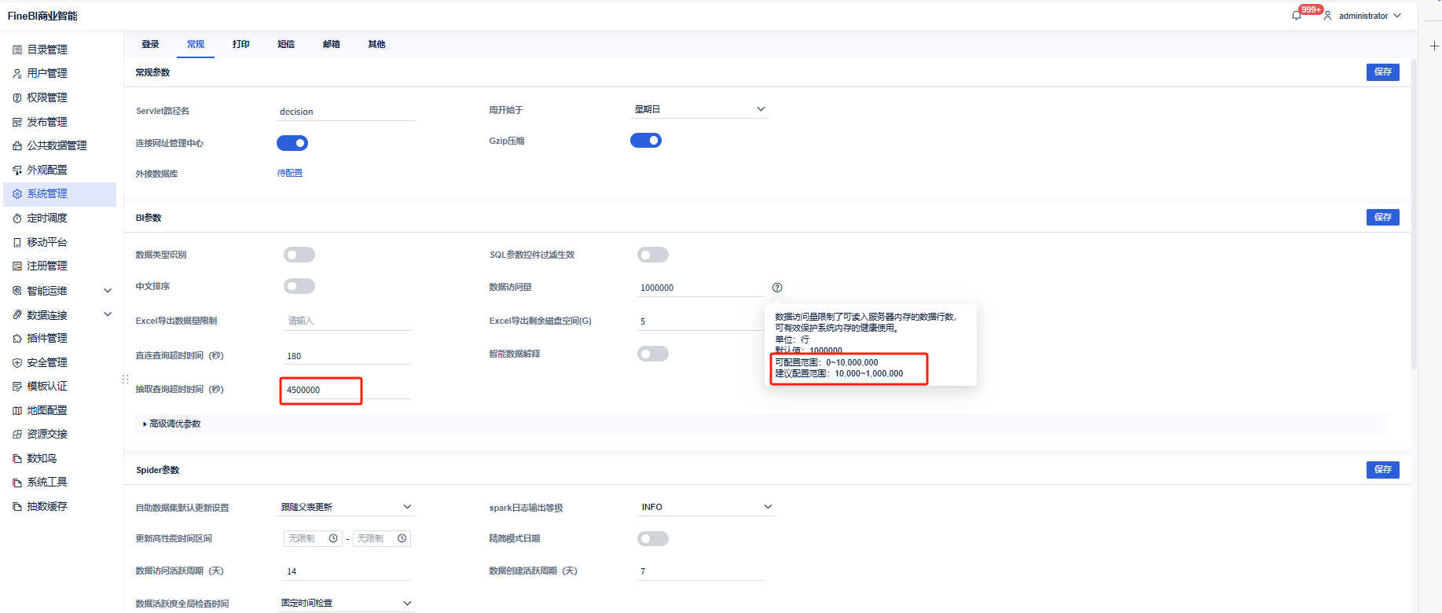The width and height of the screenshot is (1442, 613).
Task: Open 数据活跃度全局检查时间 dropdown
Action: click(x=346, y=603)
